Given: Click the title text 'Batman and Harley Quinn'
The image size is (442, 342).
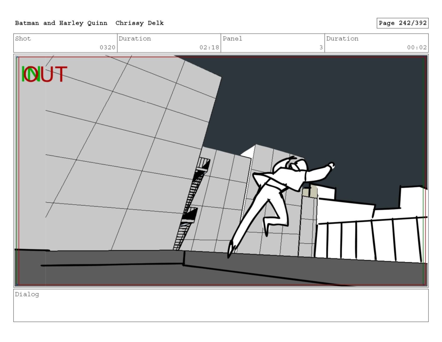Looking at the screenshot, I should (61, 23).
